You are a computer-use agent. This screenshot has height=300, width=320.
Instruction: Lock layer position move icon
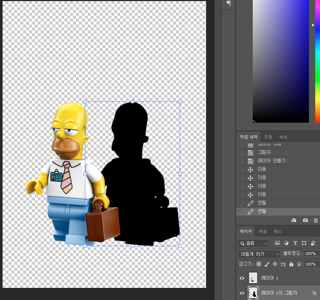tap(275, 264)
